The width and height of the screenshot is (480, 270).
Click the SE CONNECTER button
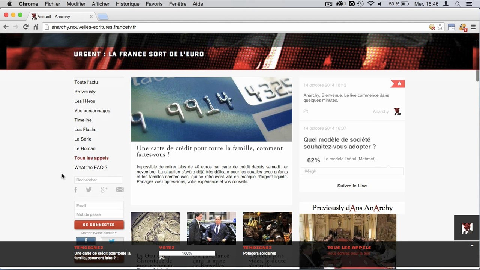[99, 225]
